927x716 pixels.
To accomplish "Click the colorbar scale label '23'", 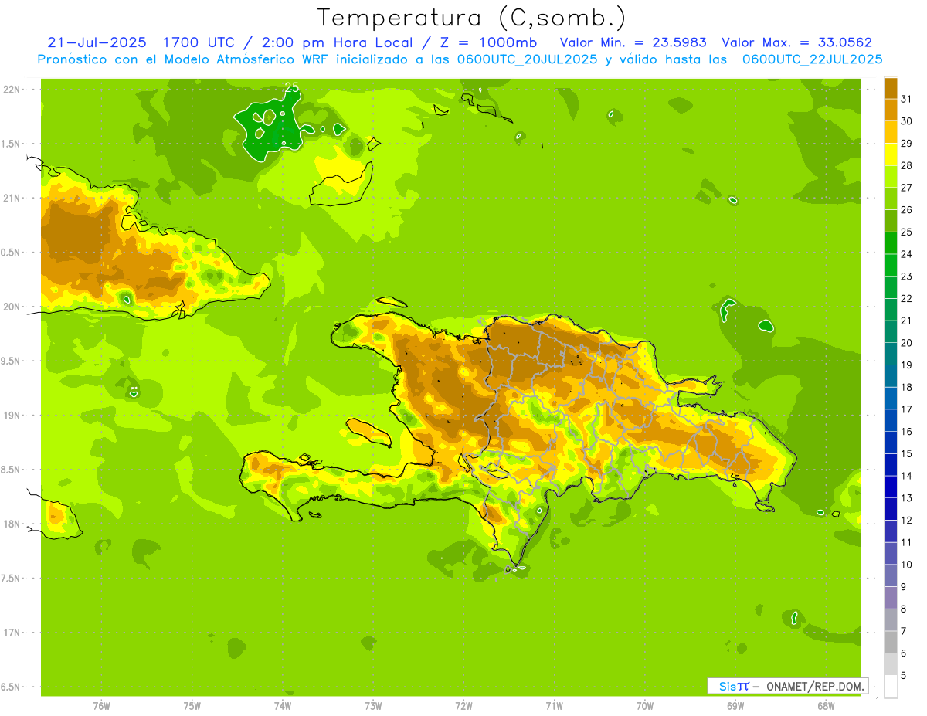I will point(906,277).
